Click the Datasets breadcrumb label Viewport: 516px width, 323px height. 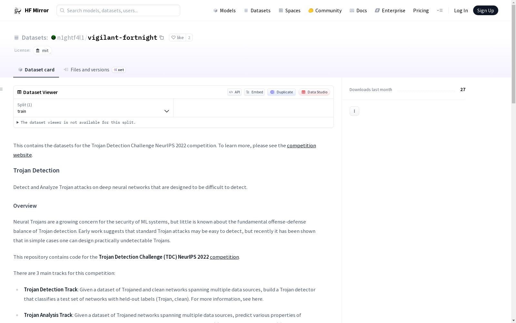tap(35, 37)
